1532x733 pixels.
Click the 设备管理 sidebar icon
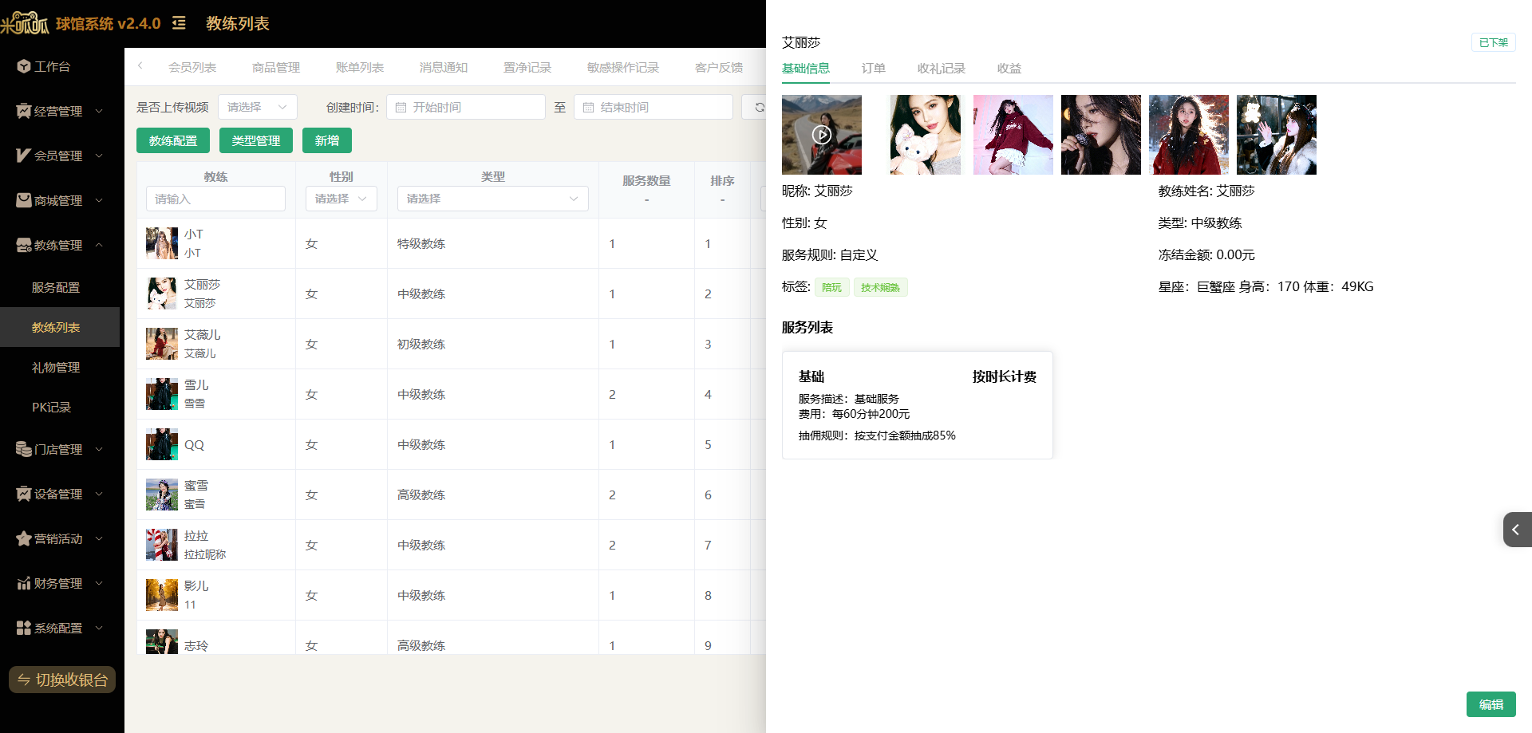tap(24, 494)
